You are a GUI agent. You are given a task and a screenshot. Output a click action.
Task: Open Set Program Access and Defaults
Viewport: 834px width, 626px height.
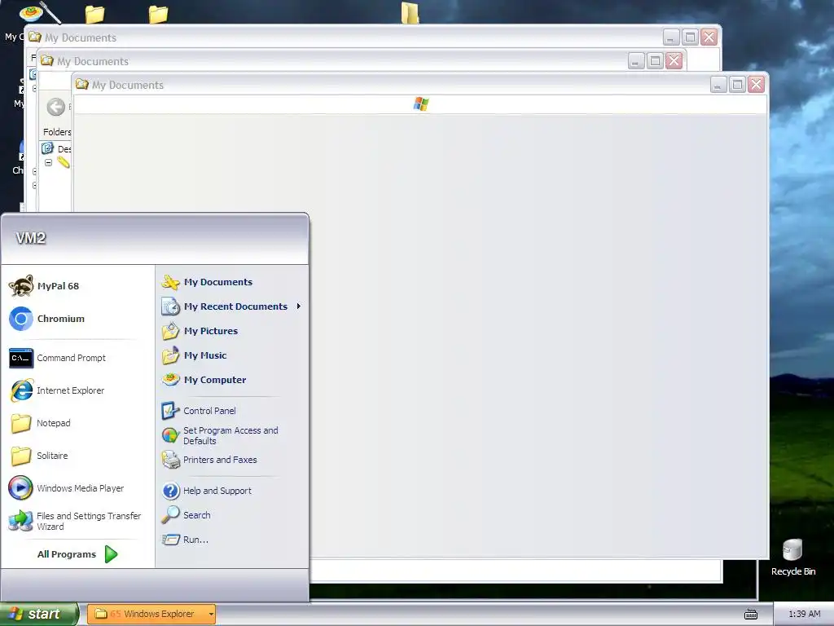click(220, 435)
